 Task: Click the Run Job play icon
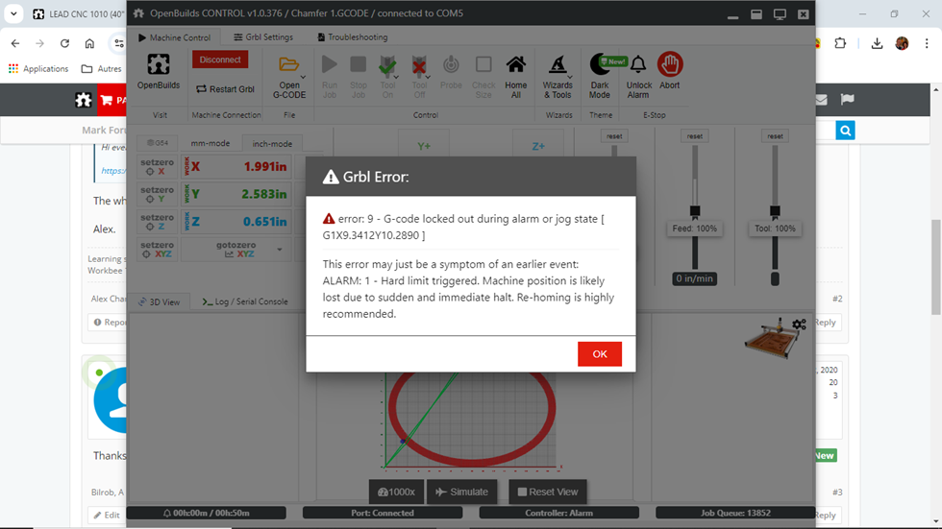(x=329, y=67)
